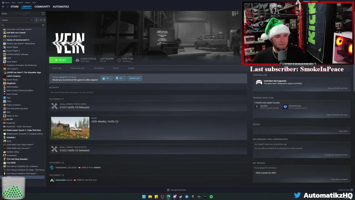Open friend iglooBoi's entry
The height and width of the screenshot is (200, 355).
point(267,107)
